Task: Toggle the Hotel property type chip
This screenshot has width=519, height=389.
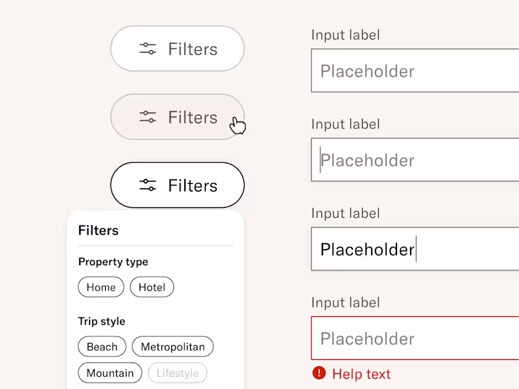Action: [x=152, y=287]
